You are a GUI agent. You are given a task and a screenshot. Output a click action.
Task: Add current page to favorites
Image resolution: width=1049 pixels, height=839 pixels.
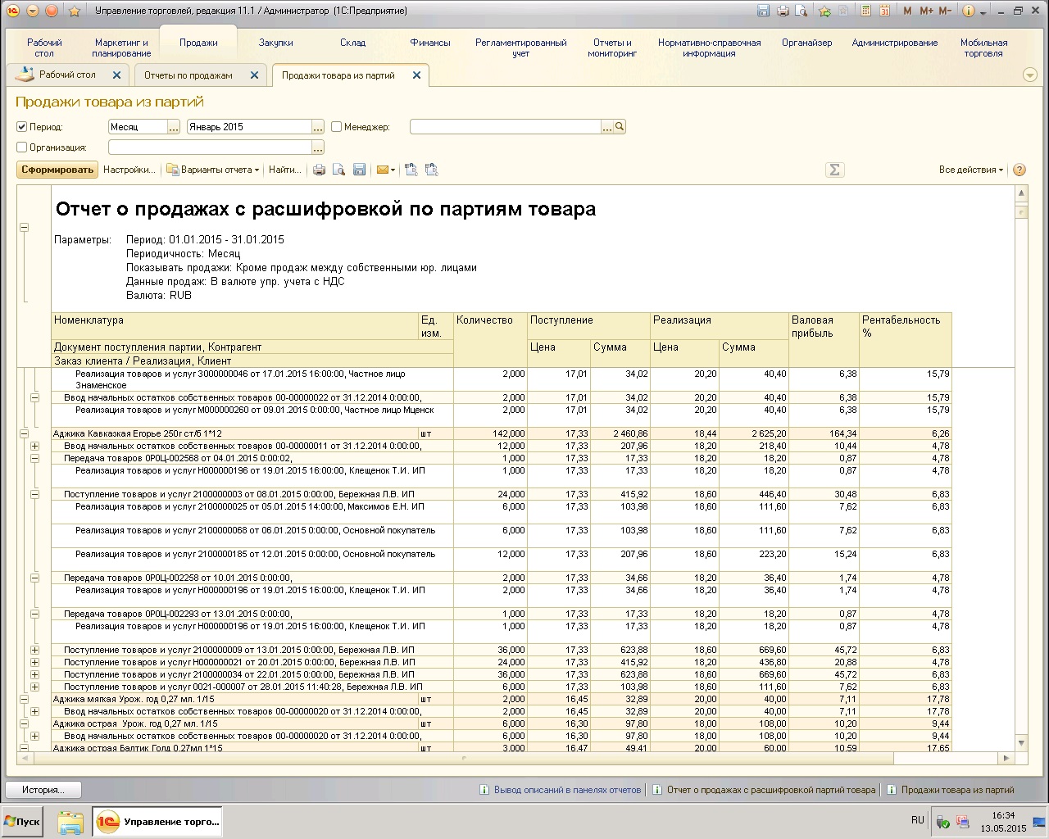point(825,11)
